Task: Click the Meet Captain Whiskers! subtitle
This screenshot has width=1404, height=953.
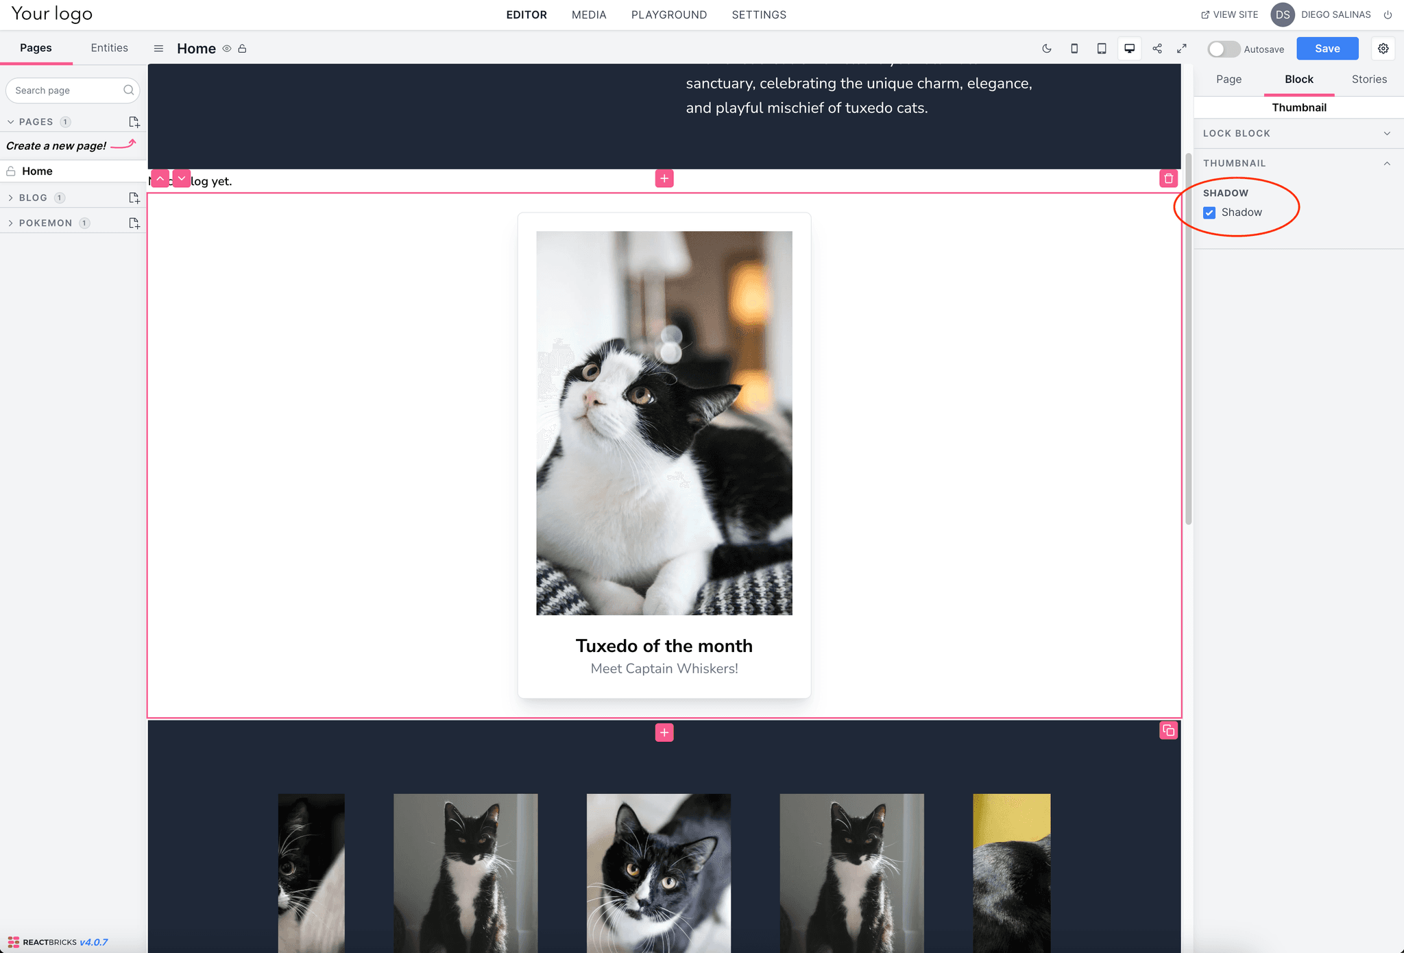Action: click(x=664, y=668)
